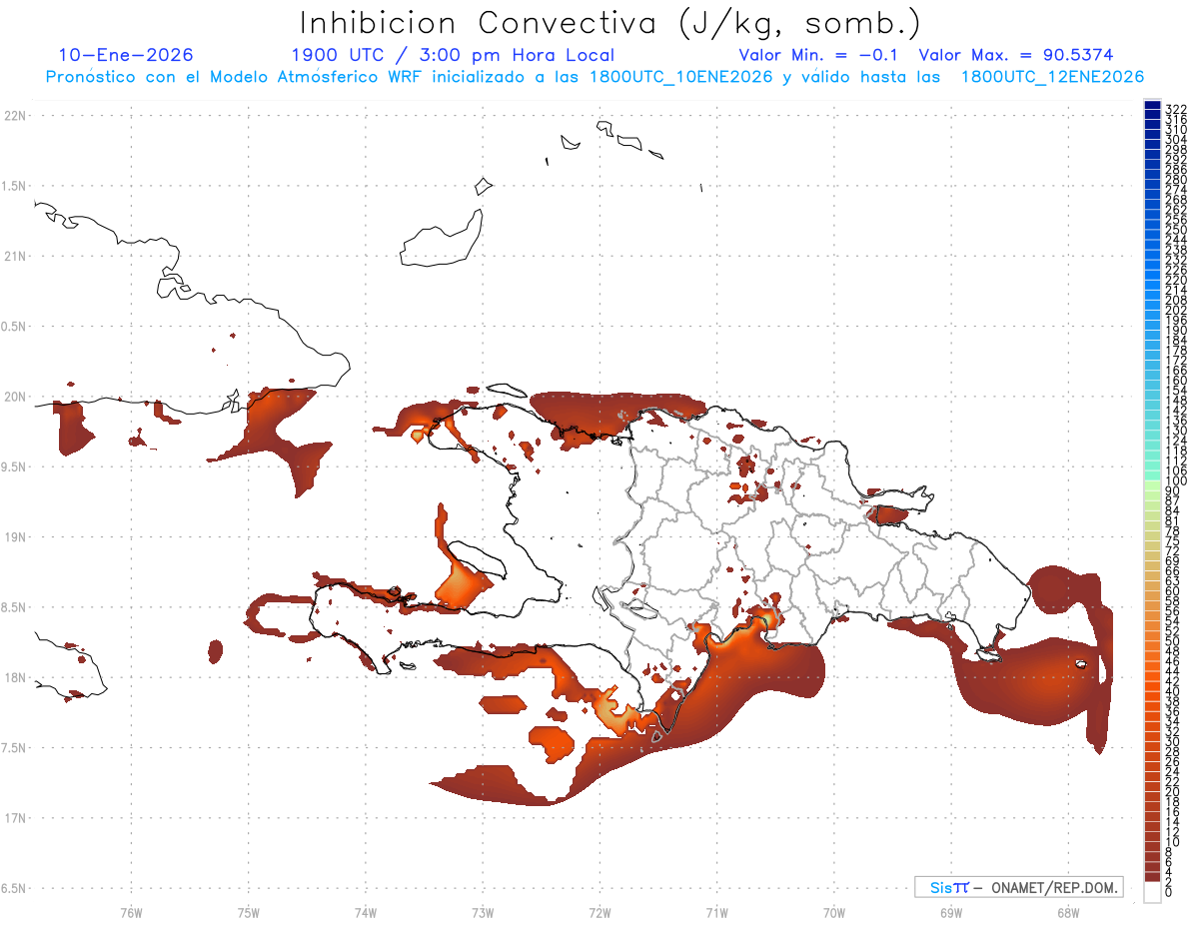This screenshot has width=1199, height=926.
Task: Click the '21N' latitude label
Action: point(15,256)
